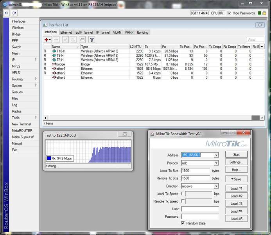Click the ether2 ethernet icon

pos(54,73)
